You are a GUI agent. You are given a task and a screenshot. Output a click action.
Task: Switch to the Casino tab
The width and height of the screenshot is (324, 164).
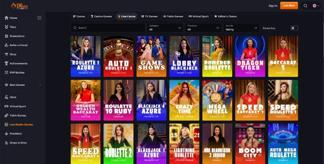(x=79, y=16)
